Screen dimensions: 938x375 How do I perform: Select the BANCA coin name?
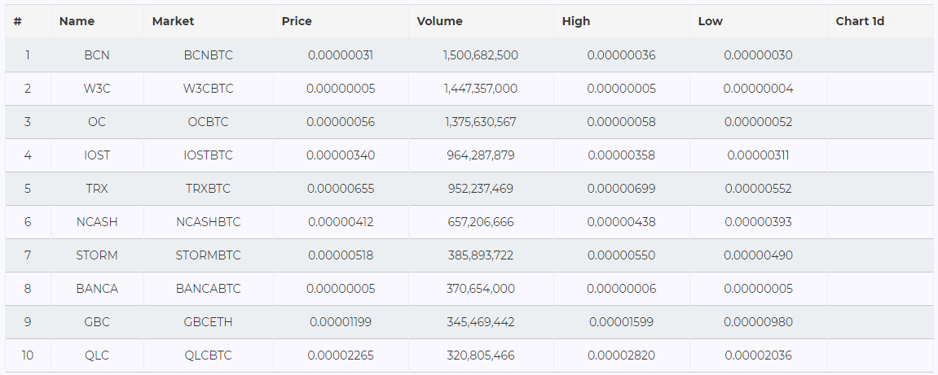97,289
